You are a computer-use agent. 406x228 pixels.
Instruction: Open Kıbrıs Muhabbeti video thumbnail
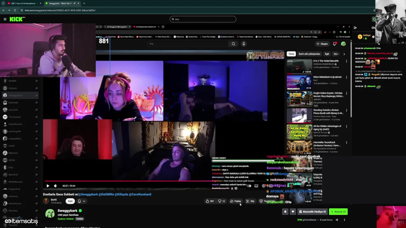(x=299, y=83)
